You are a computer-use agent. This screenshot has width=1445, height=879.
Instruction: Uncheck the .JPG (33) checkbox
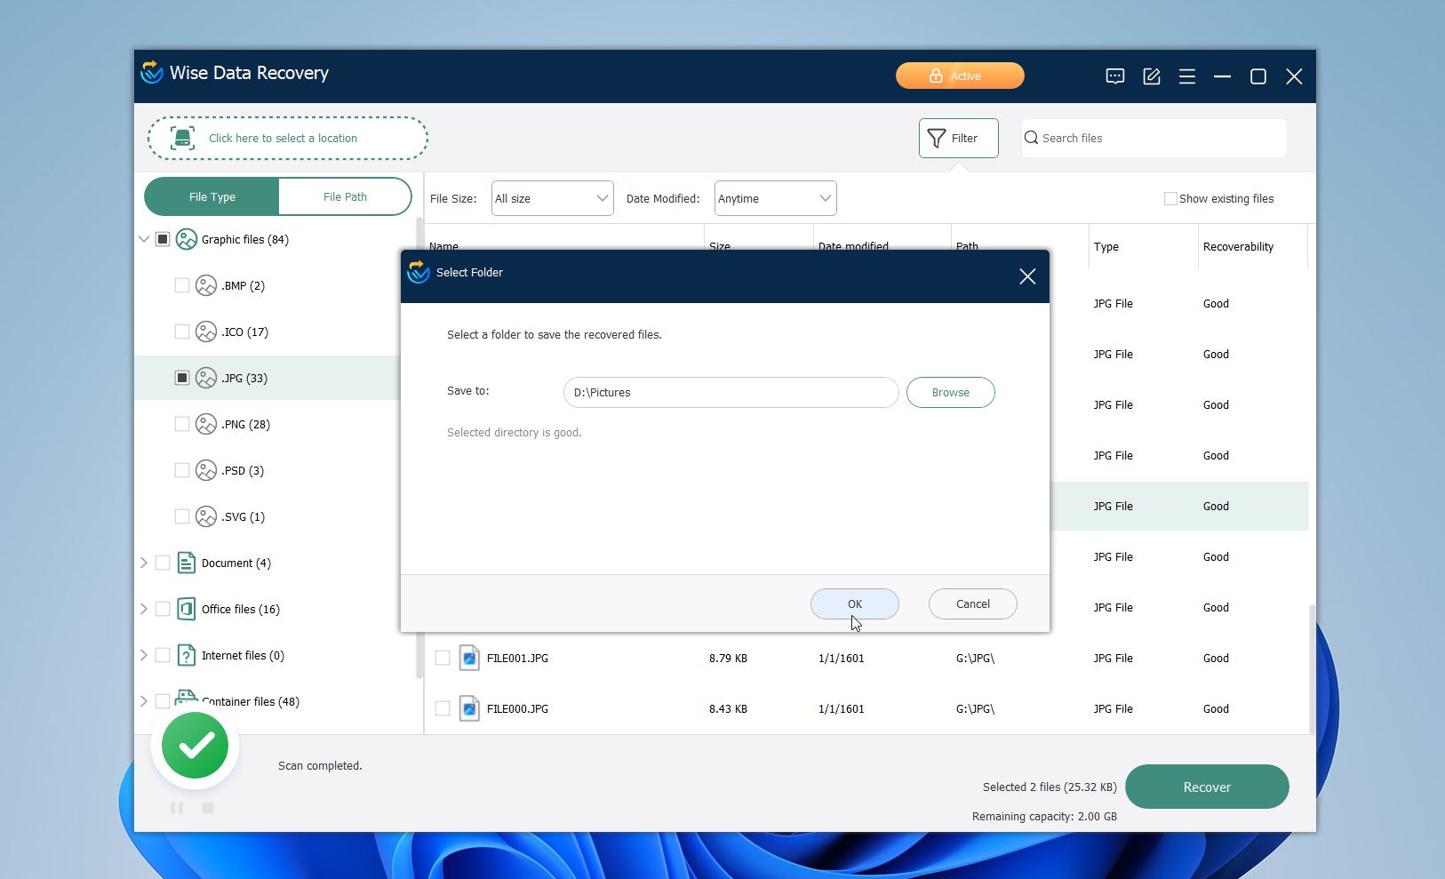click(x=181, y=378)
